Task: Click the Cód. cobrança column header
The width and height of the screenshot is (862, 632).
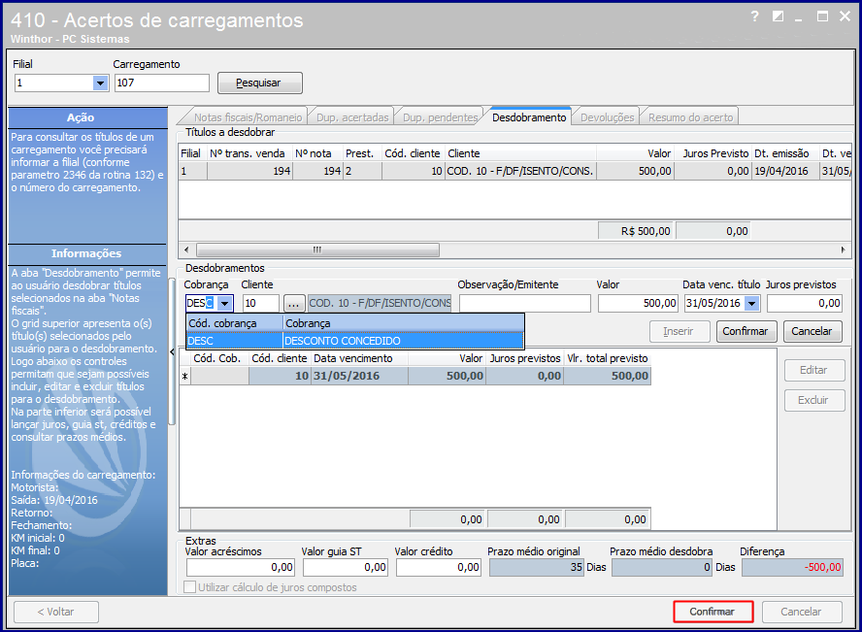Action: click(x=235, y=323)
